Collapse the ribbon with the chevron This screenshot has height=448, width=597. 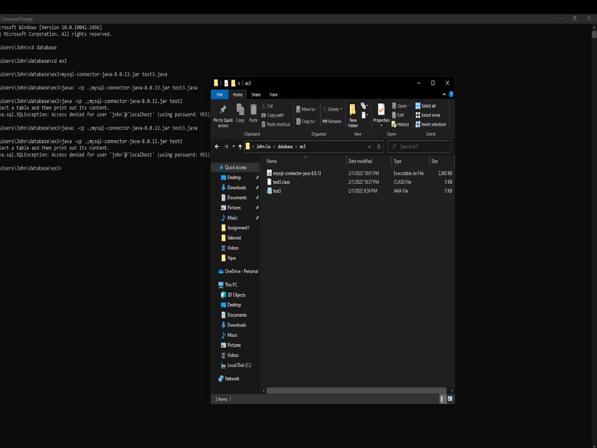(444, 94)
